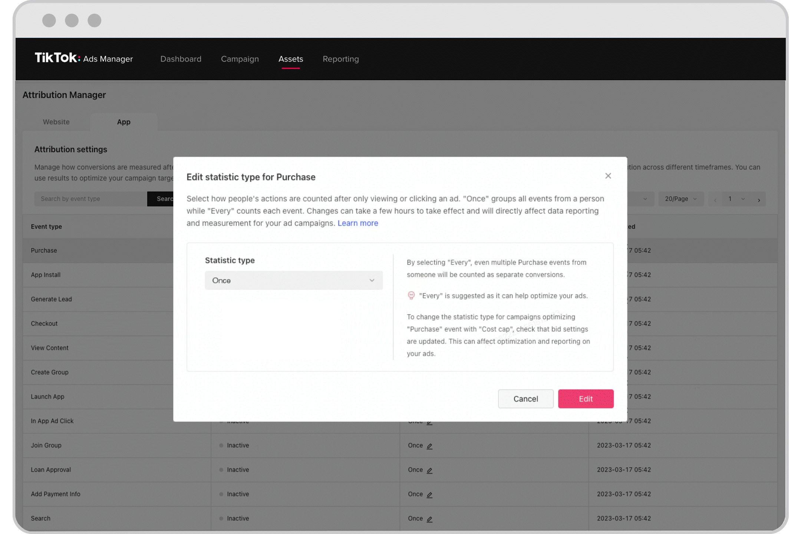Click the Search by event type field
The image size is (801, 534).
[x=90, y=199]
